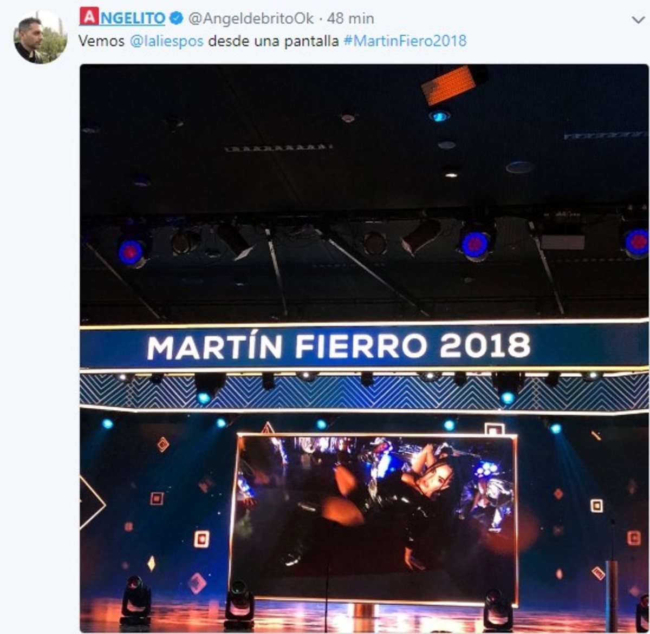Image resolution: width=650 pixels, height=634 pixels.
Task: Click the ceiling vent grille in photo
Action: (x=278, y=147)
